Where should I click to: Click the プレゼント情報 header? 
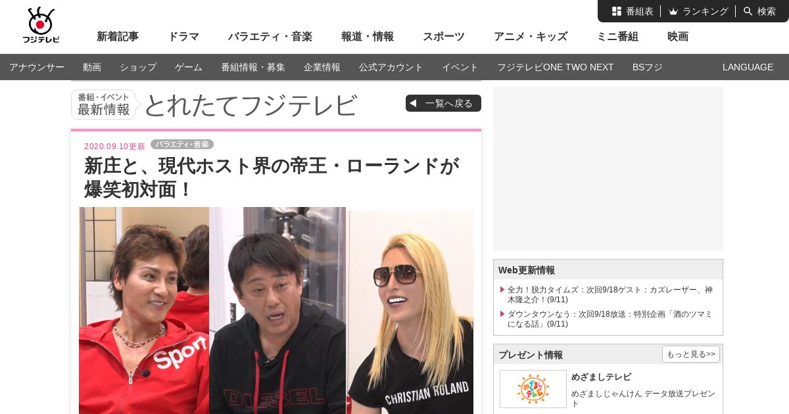(531, 355)
